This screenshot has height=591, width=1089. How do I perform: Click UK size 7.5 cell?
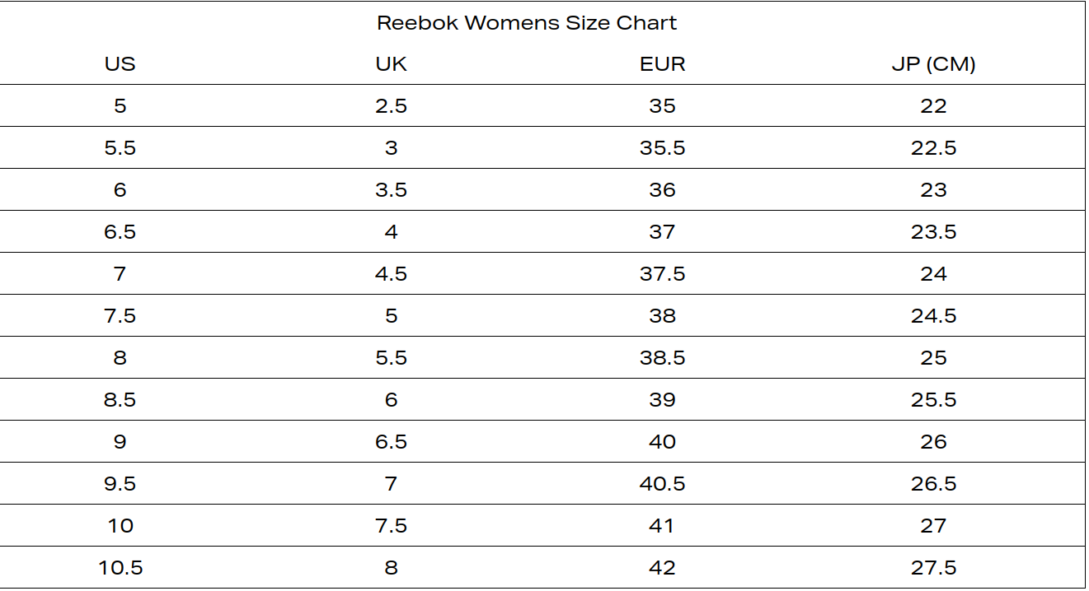(391, 526)
